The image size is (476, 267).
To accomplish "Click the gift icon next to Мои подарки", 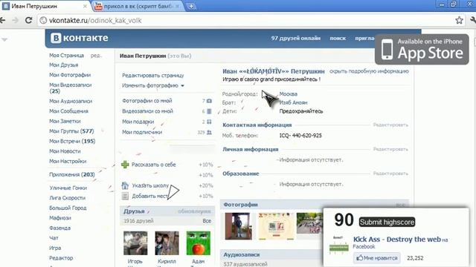I will 209,122.
